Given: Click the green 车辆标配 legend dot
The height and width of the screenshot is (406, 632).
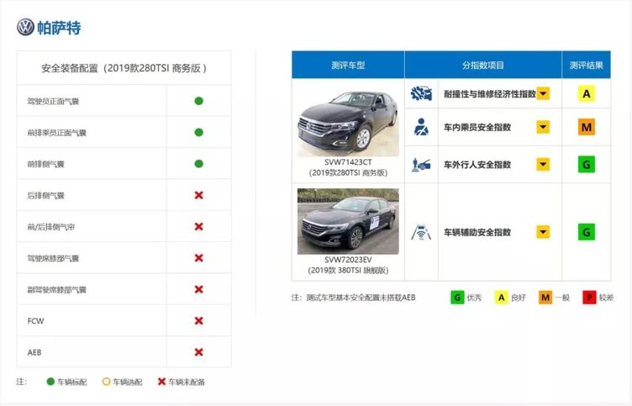Looking at the screenshot, I should coord(50,382).
